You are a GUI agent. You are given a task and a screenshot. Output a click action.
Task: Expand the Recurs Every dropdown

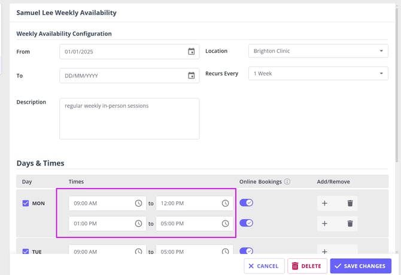pyautogui.click(x=318, y=74)
